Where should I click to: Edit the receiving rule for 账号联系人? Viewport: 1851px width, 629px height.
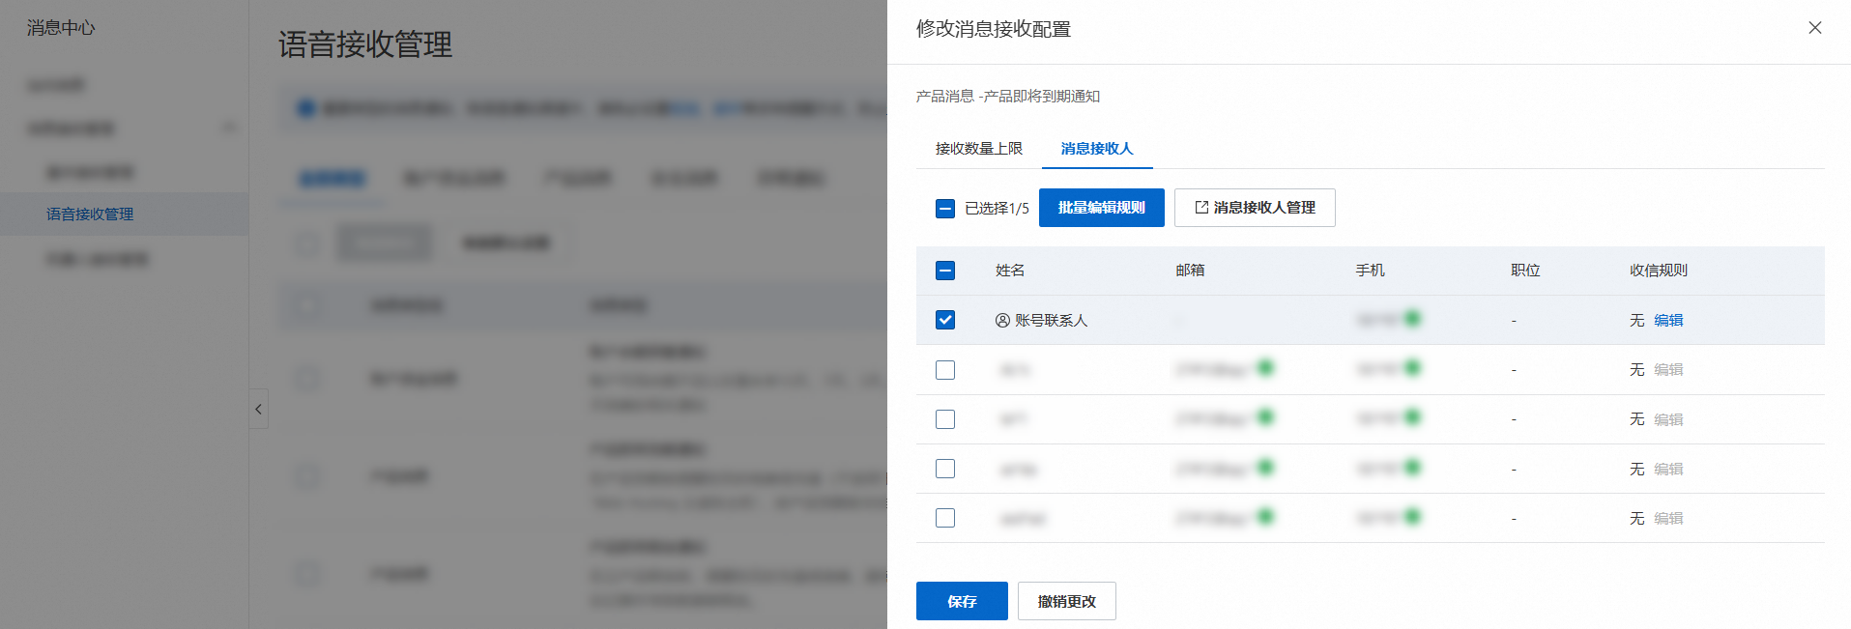[1668, 321]
